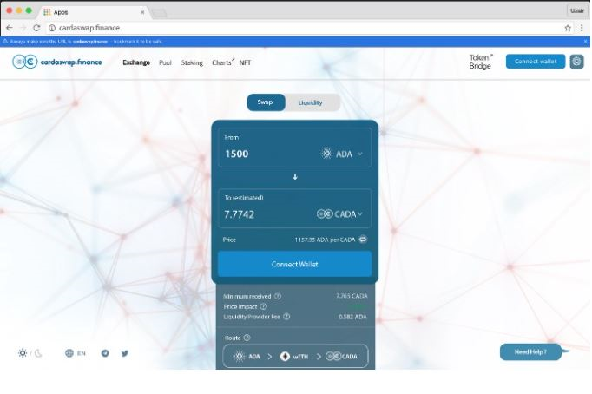Image resolution: width=592 pixels, height=394 pixels.
Task: Bookmark the page with star icon
Action: 568,28
